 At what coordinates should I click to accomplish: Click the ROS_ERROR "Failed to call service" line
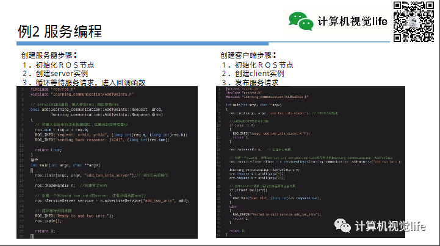(x=277, y=214)
